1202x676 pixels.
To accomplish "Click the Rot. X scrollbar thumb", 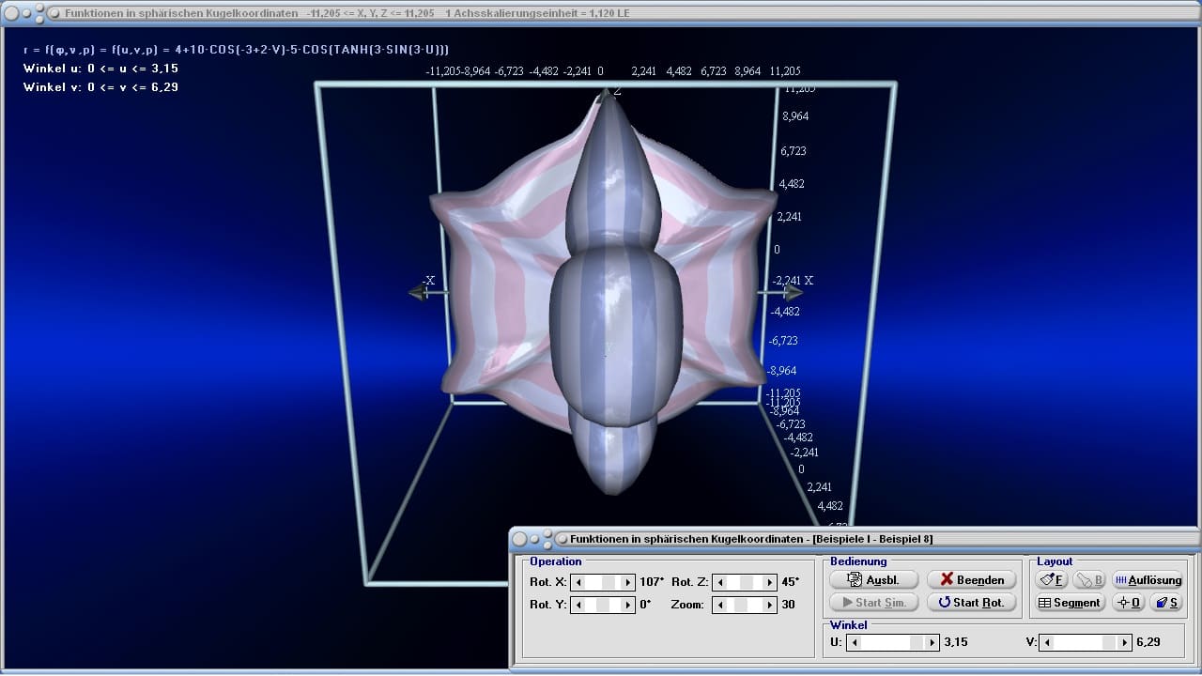I will (x=608, y=582).
